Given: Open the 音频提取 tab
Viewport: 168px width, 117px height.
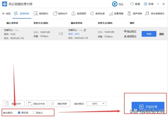Looking at the screenshot, I should [79, 14].
